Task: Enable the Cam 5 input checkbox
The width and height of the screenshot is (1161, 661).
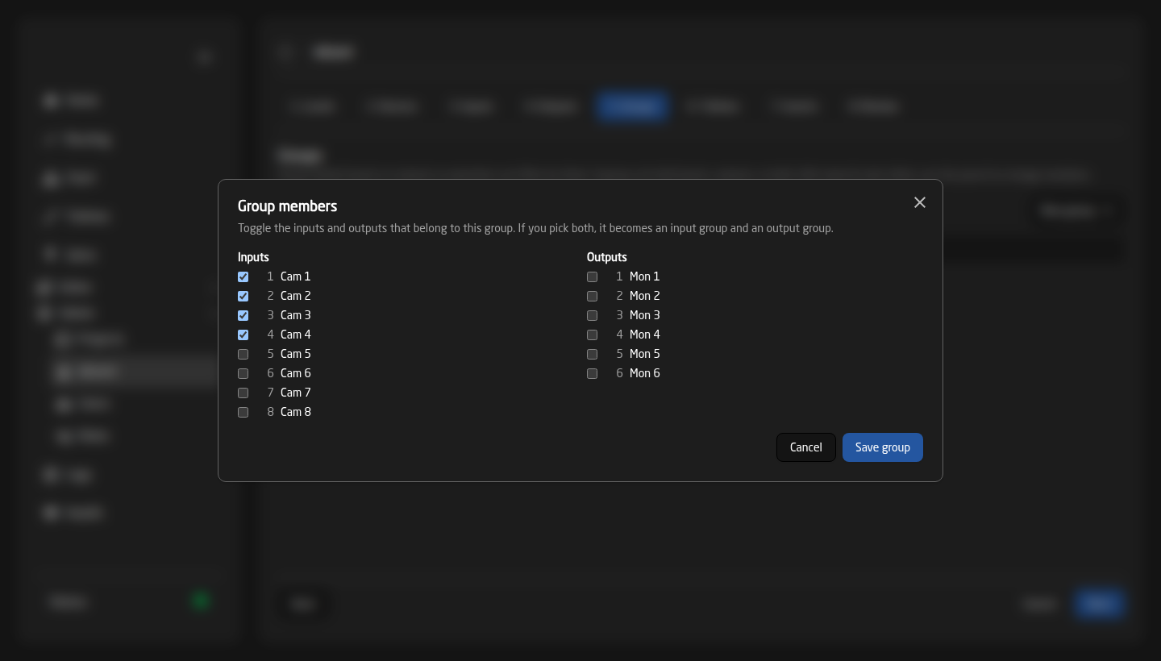Action: point(243,354)
